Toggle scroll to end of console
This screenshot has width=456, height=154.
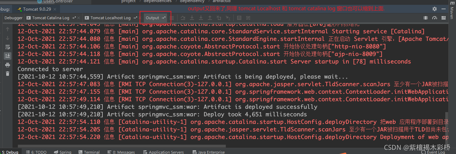[8, 56]
